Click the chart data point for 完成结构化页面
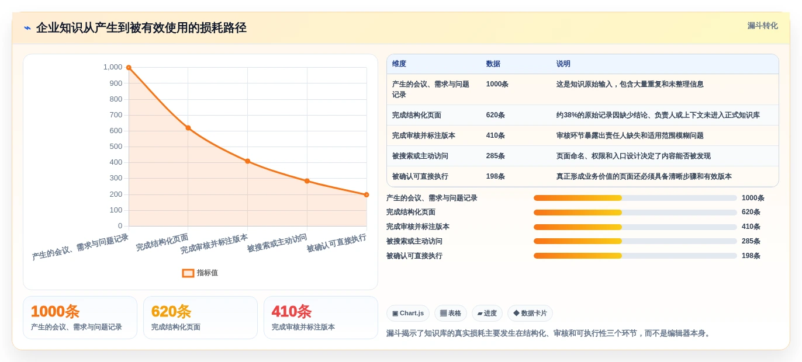This screenshot has height=362, width=802. pyautogui.click(x=188, y=127)
